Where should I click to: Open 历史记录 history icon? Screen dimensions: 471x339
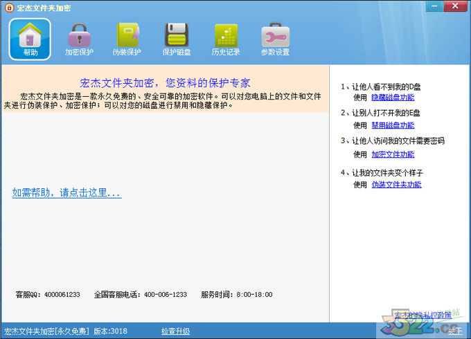(x=226, y=39)
